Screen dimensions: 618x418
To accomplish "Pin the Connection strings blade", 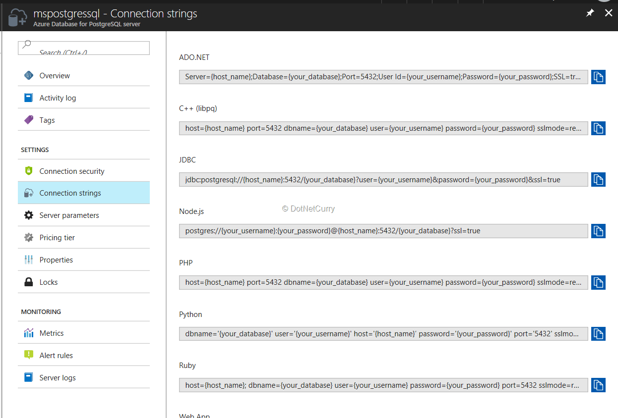I will pos(590,13).
